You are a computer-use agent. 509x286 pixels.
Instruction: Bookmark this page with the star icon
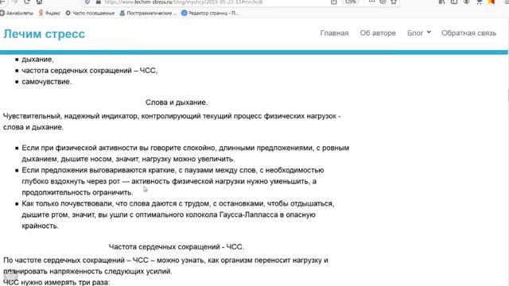click(394, 2)
